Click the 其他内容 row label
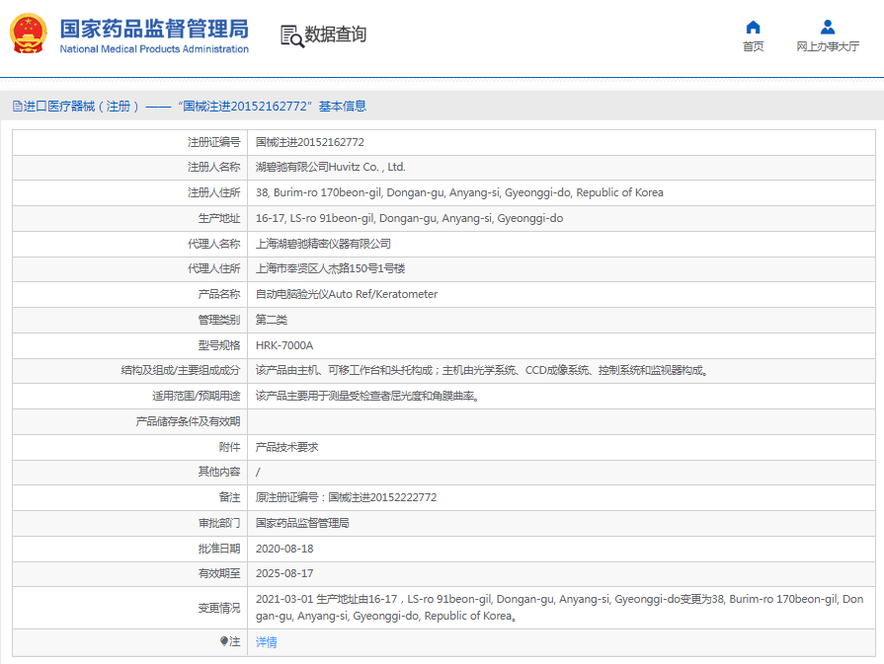This screenshot has width=884, height=664. click(x=218, y=472)
